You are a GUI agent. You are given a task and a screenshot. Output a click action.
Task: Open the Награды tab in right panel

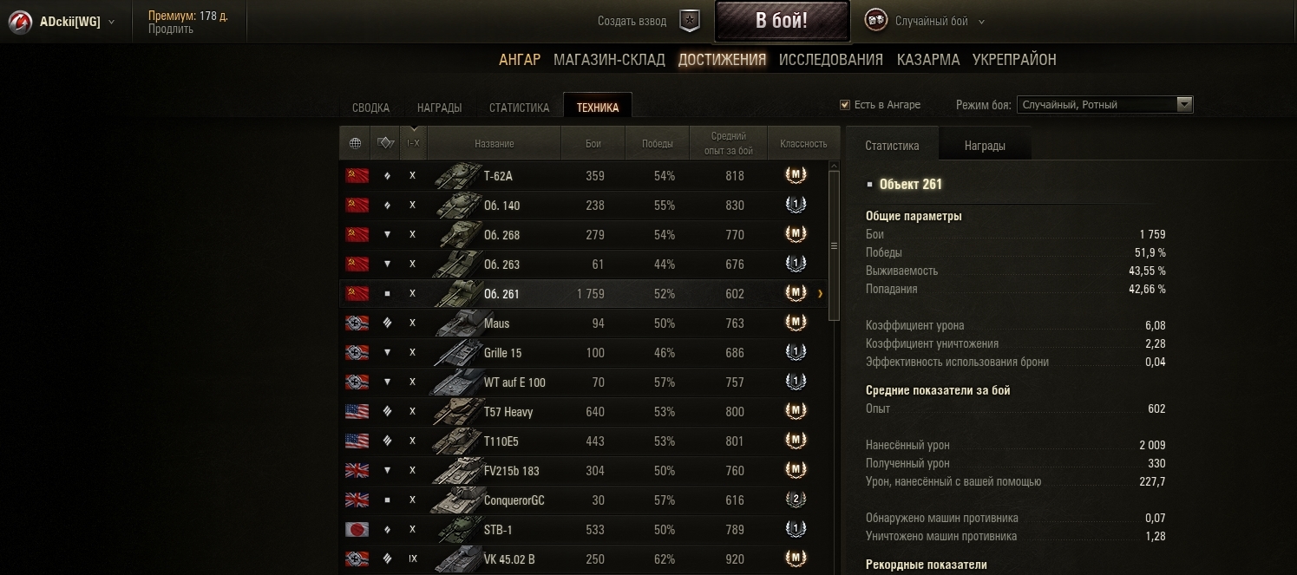(985, 146)
